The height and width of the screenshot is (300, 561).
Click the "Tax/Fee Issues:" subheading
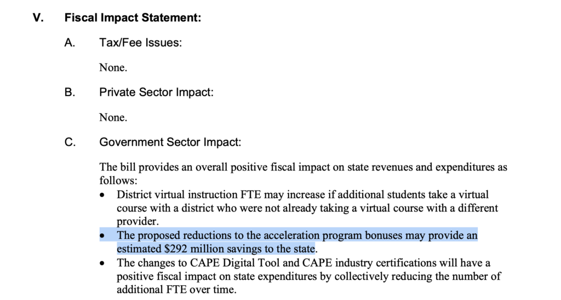tap(140, 43)
